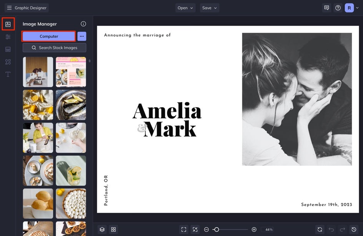The width and height of the screenshot is (363, 236).
Task: Zoom in with the plus icon
Action: (254, 229)
